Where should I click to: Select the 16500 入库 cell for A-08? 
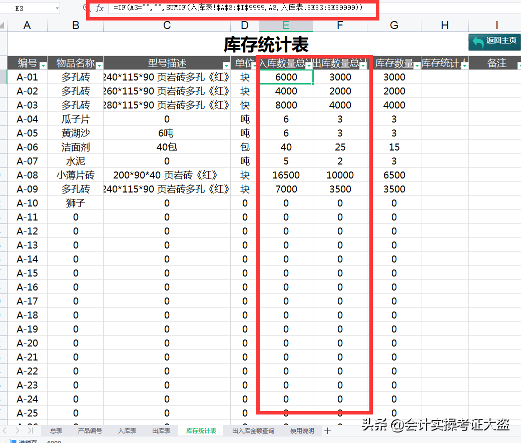(286, 175)
